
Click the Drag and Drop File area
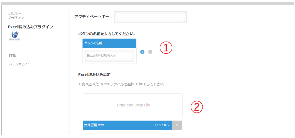click(x=133, y=105)
